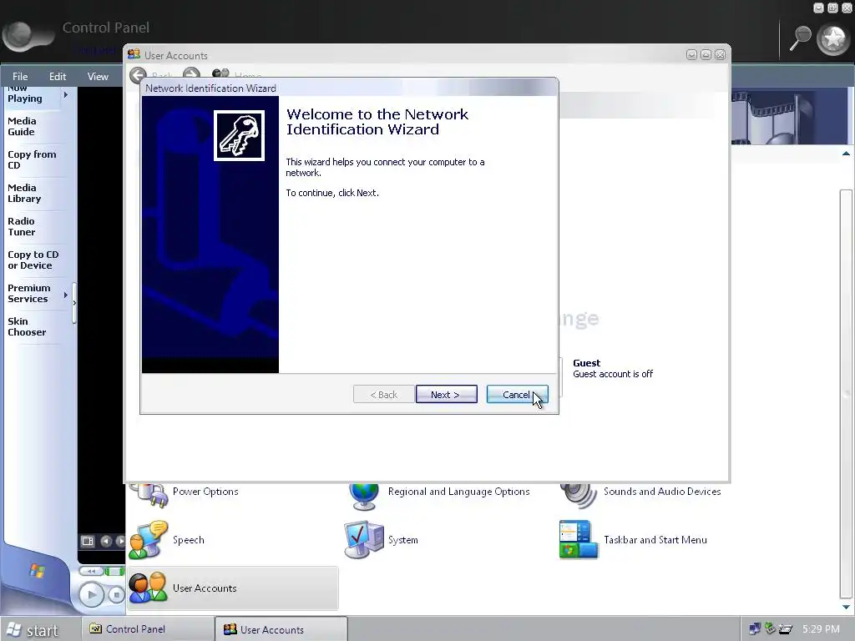This screenshot has height=641, width=855.
Task: Open Regional and Language Options
Action: point(439,492)
